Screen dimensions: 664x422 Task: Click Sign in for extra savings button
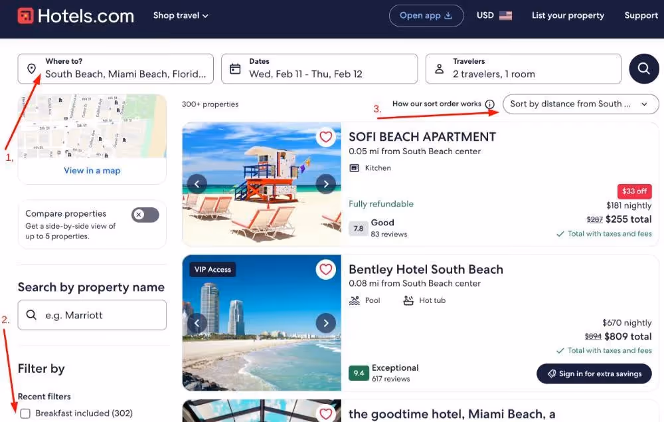(594, 373)
